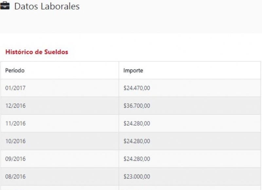This screenshot has width=262, height=190.
Task: Click the Importe column header
Action: click(190, 70)
